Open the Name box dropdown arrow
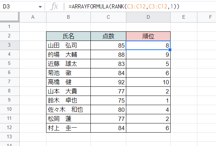Image resolution: width=216 pixels, height=146 pixels. pos(40,7)
